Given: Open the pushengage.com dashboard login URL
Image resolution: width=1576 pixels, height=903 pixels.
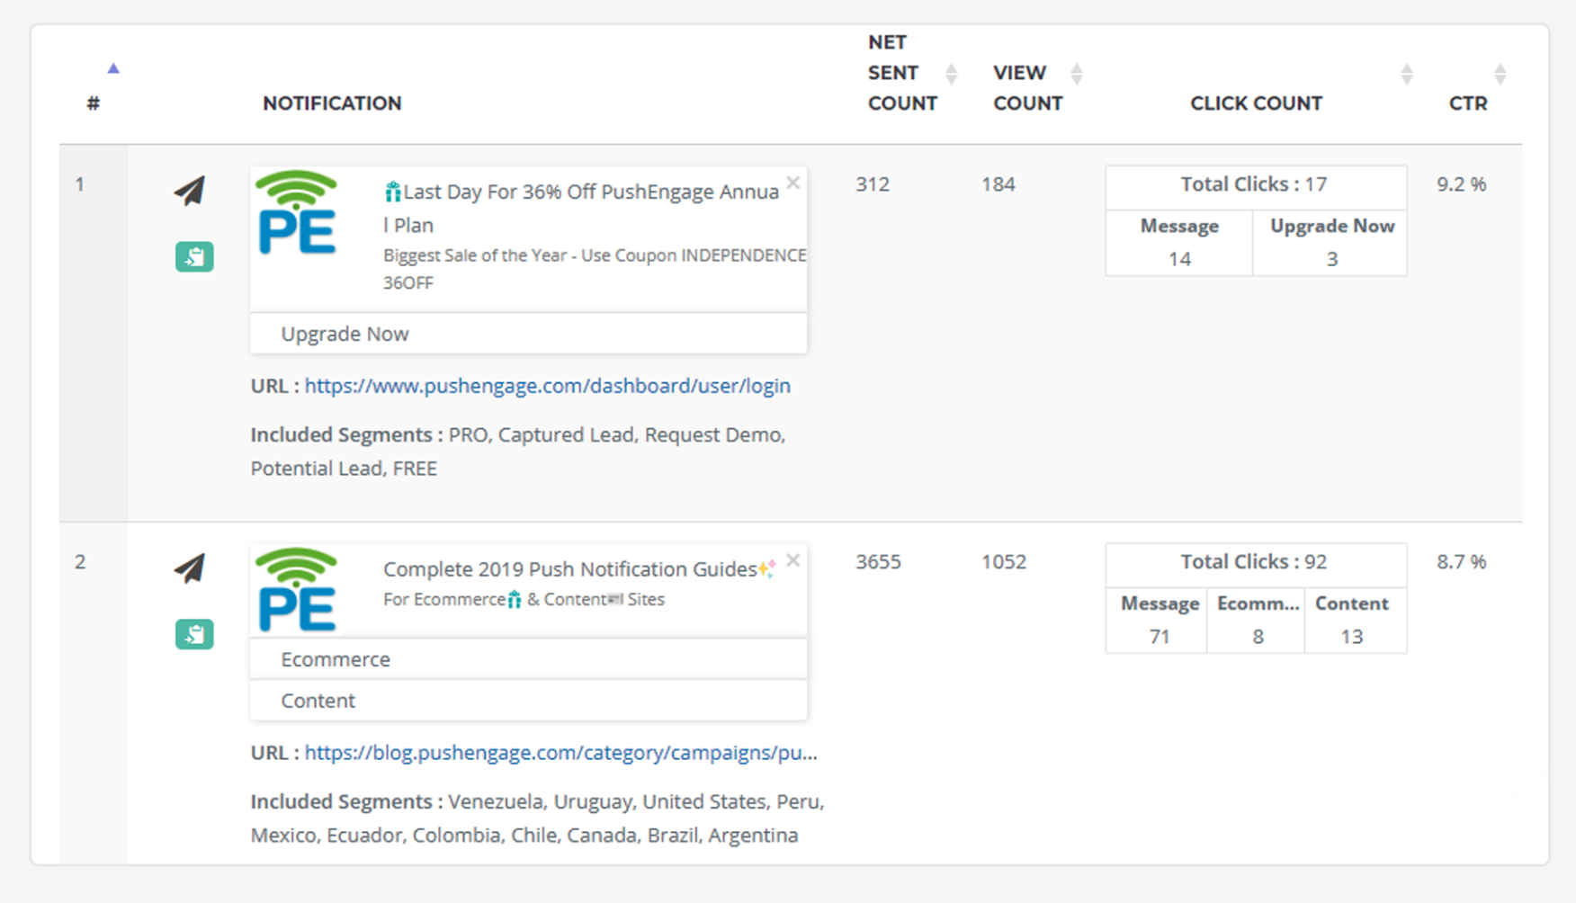Looking at the screenshot, I should pos(547,386).
